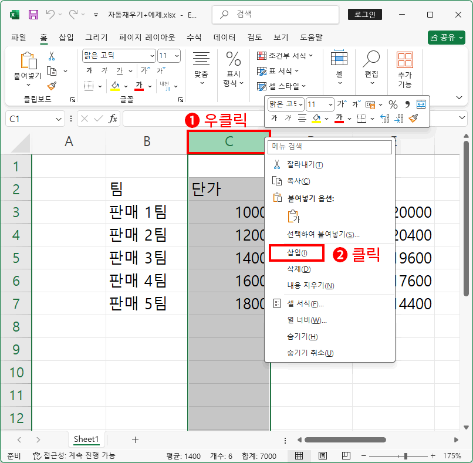Open font size 11 dropdown in ribbon
473x463 pixels.
(177, 56)
